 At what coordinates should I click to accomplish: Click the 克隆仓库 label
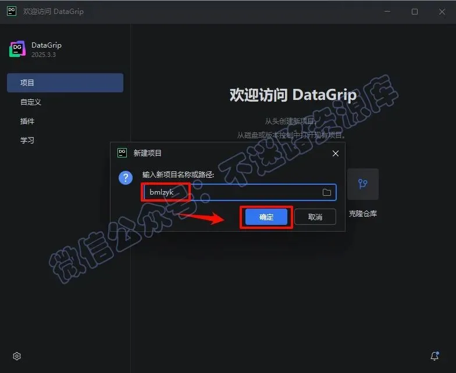click(363, 214)
